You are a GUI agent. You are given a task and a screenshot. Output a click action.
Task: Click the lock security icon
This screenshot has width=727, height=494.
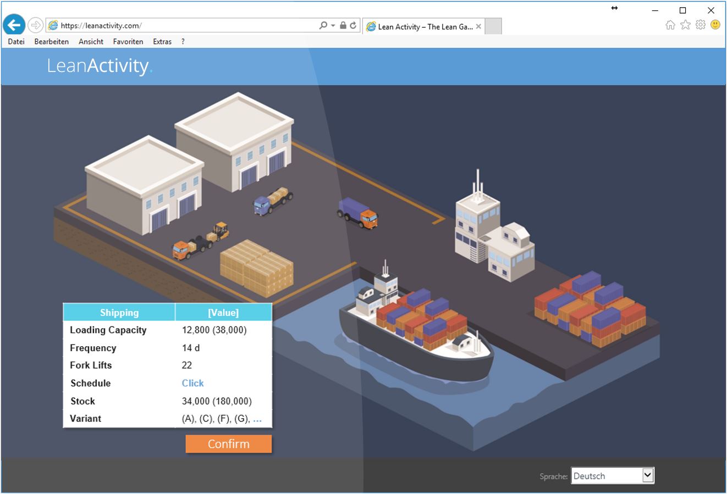[x=343, y=25]
